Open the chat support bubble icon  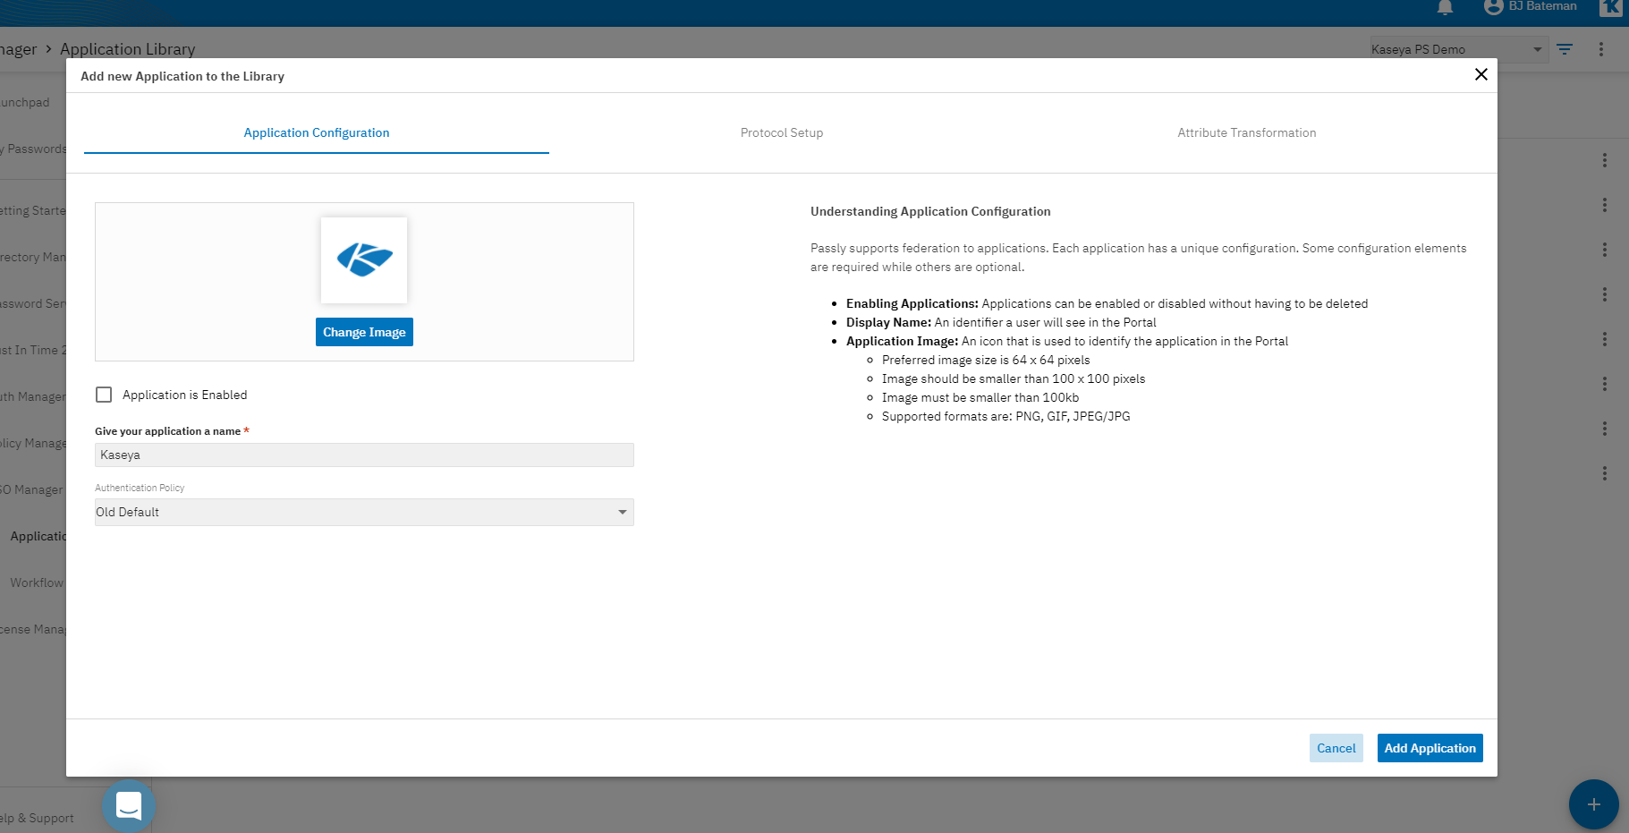pos(129,805)
